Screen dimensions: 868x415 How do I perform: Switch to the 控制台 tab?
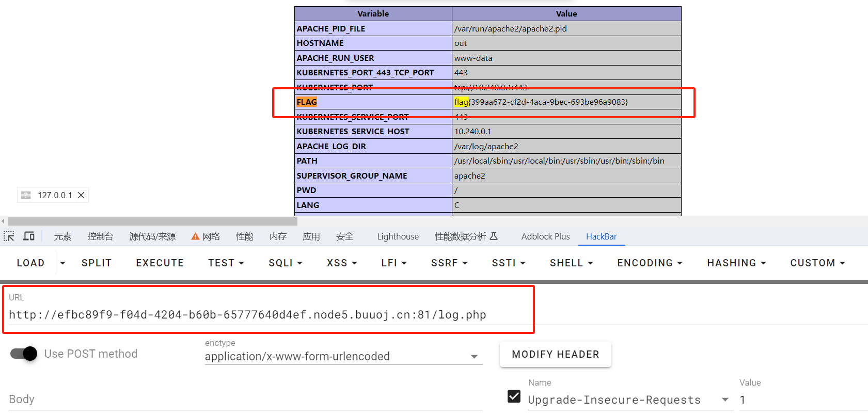click(x=100, y=236)
